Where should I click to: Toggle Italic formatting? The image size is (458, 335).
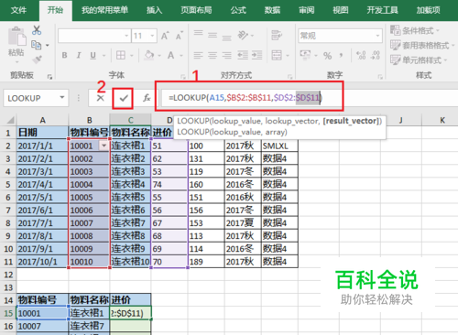coord(79,55)
